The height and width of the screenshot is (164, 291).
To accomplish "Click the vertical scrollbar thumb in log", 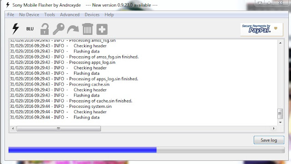I will click(x=280, y=114).
